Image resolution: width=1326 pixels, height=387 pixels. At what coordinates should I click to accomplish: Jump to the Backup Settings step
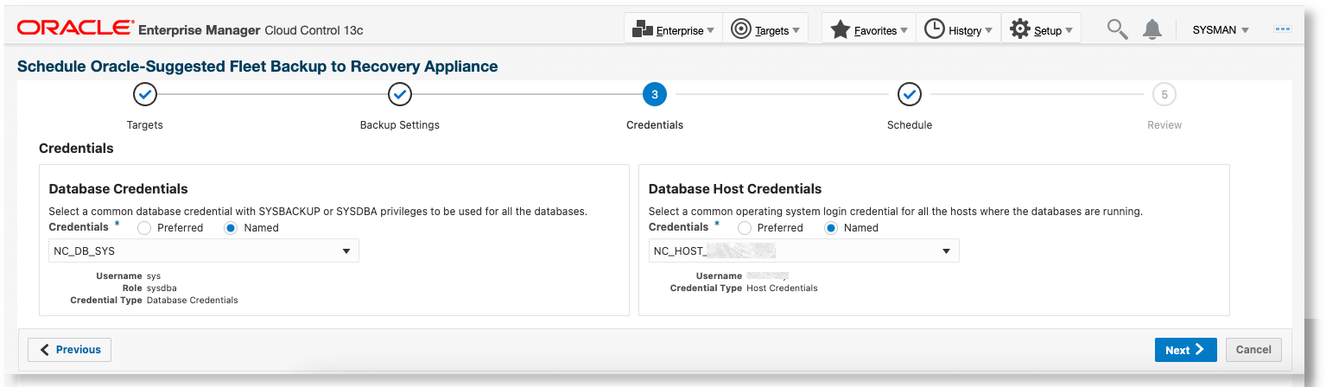[x=399, y=94]
